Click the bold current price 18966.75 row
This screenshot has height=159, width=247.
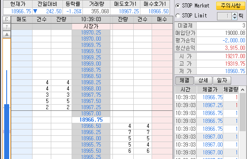pos(91,120)
